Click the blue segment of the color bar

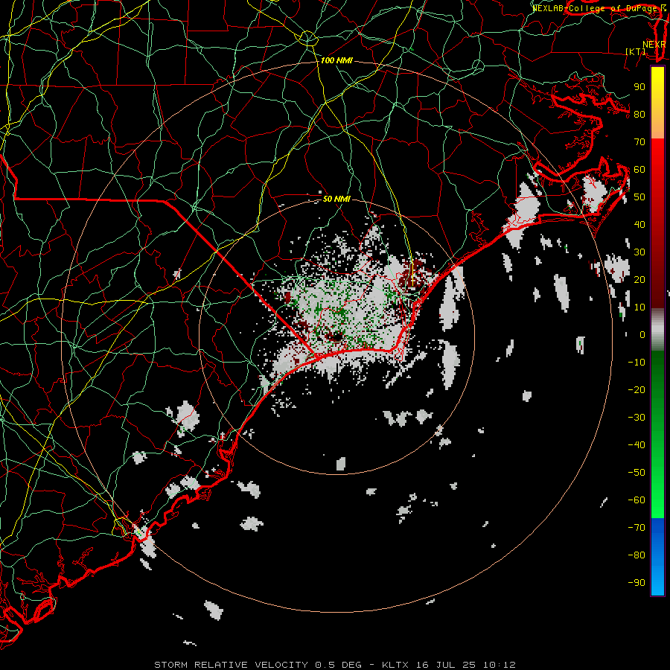coord(657,557)
